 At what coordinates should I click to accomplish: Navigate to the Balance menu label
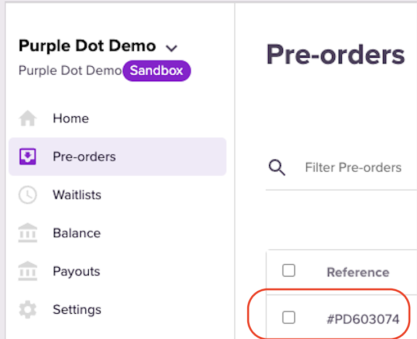76,233
